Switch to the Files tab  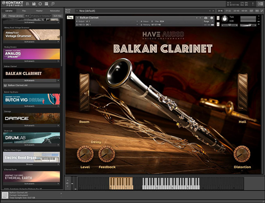click(x=24, y=11)
